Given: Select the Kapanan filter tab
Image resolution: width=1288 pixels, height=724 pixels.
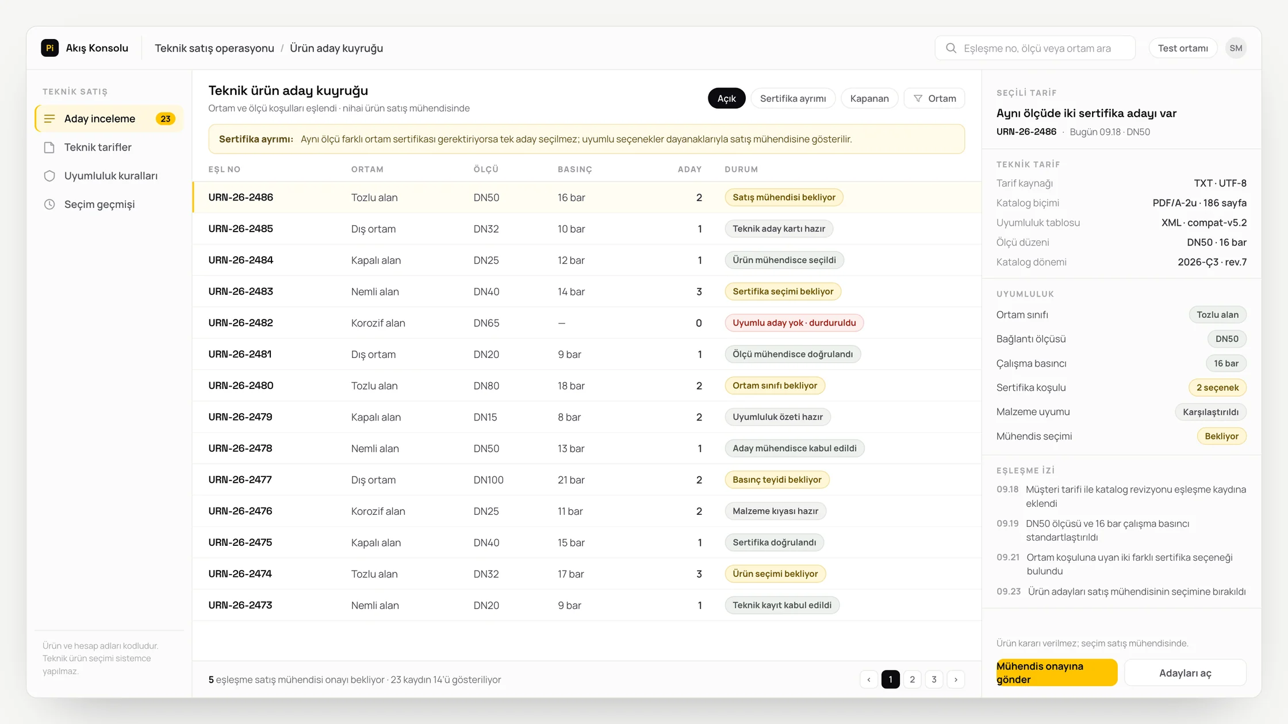Looking at the screenshot, I should coord(869,98).
